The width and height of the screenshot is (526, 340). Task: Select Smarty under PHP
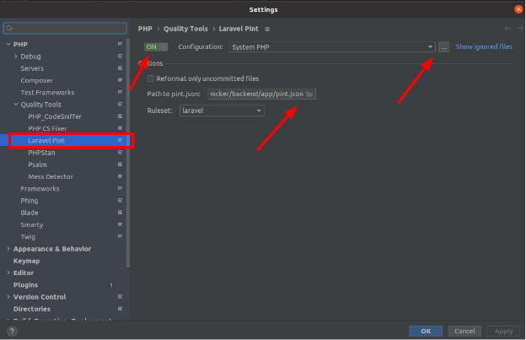click(32, 225)
